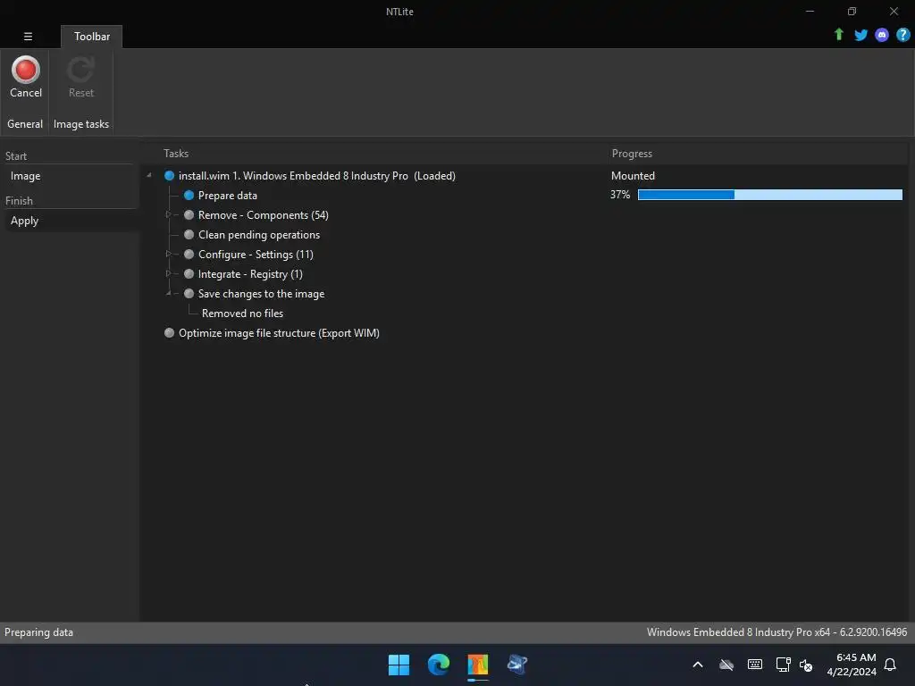Viewport: 915px width, 686px height.
Task: Click Preparing data in status bar
Action: click(38, 632)
